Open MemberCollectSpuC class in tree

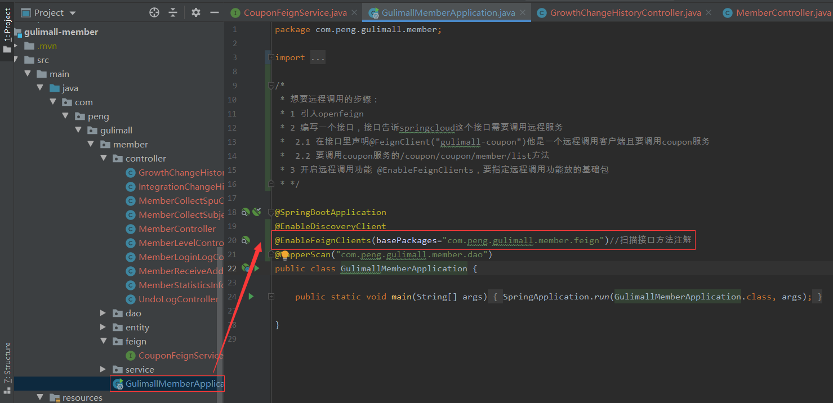coord(181,201)
